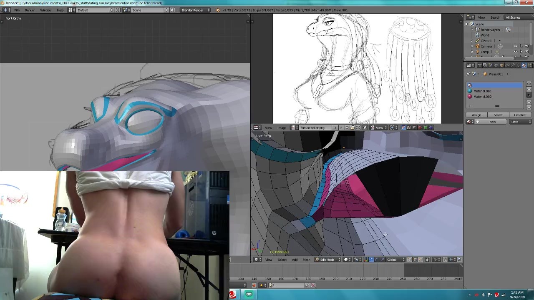This screenshot has height=300, width=534.
Task: Open the Render properties camera tab
Action: (479, 65)
